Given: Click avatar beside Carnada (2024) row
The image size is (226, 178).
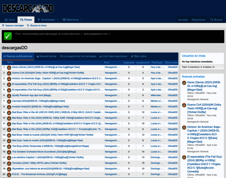Looking at the screenshot, I should tap(9, 101).
